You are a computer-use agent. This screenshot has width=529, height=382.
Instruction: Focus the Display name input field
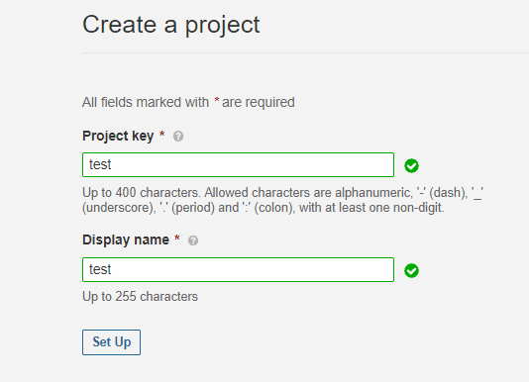pyautogui.click(x=238, y=270)
